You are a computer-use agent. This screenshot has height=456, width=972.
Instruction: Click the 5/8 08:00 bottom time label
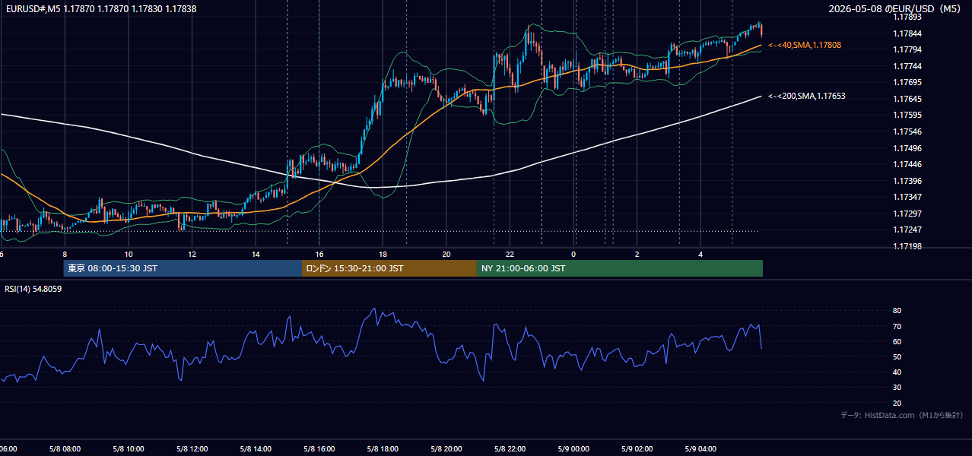[65, 448]
